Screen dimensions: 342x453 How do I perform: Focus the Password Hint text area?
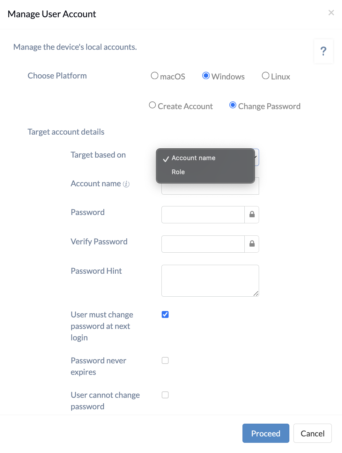[x=210, y=281]
